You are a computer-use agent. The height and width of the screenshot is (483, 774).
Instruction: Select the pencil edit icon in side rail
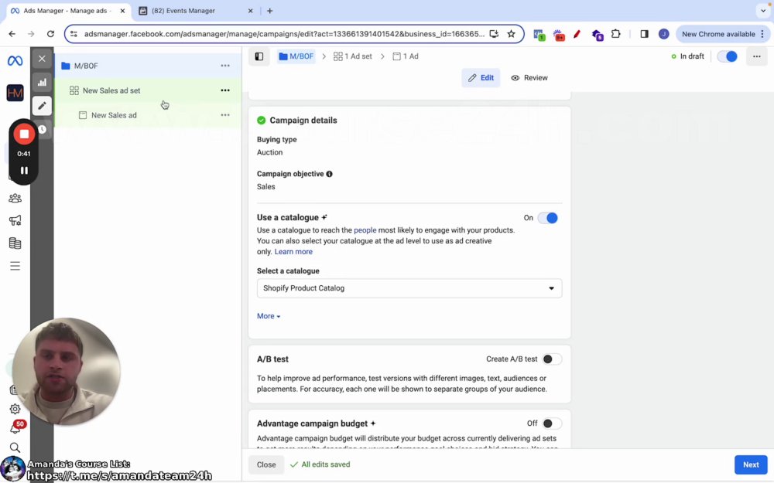42,105
